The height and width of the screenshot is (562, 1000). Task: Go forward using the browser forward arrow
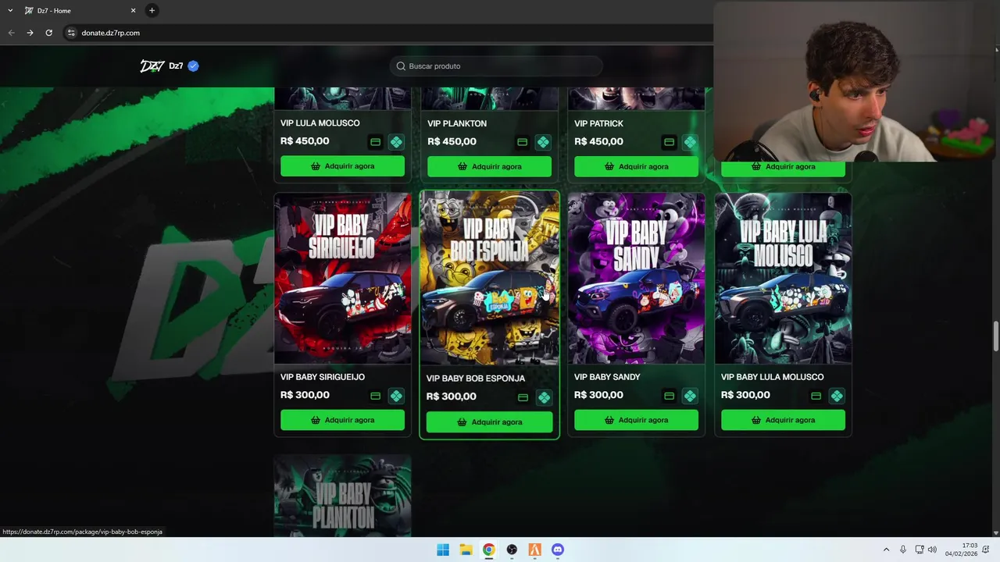coord(30,33)
